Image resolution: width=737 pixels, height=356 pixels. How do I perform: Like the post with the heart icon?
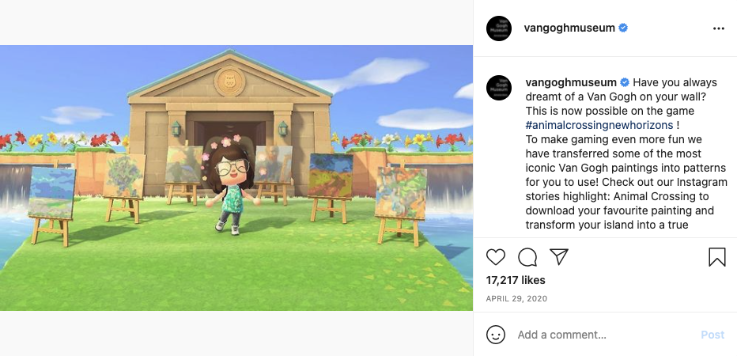[x=496, y=257]
